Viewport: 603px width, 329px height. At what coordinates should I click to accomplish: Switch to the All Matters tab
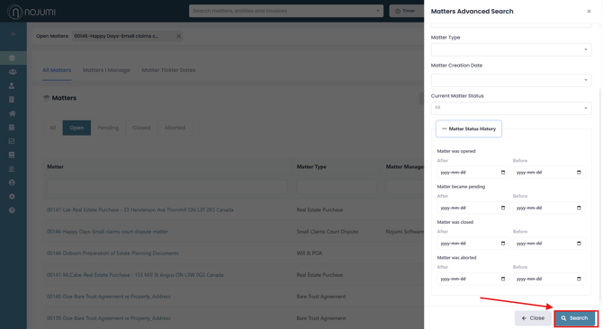[57, 70]
